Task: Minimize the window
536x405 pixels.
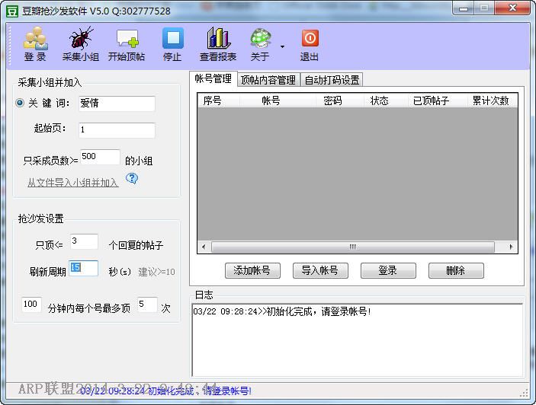Action: tap(464, 8)
